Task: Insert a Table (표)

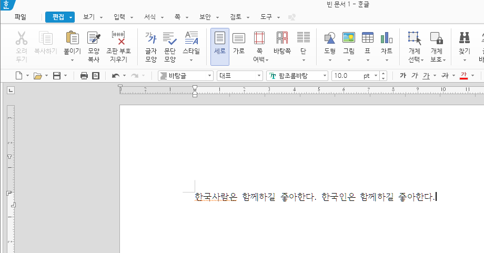Action: pyautogui.click(x=368, y=38)
